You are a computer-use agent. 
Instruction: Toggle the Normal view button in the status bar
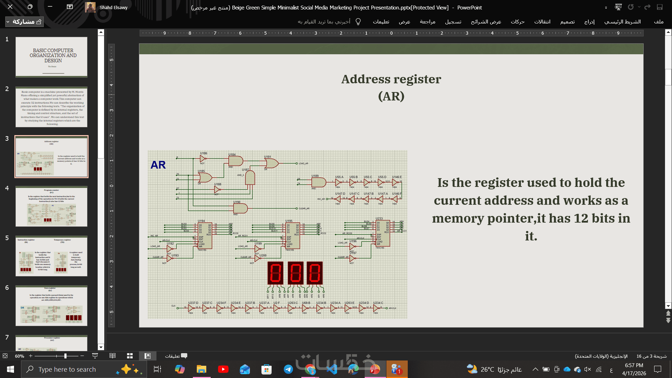pyautogui.click(x=147, y=356)
